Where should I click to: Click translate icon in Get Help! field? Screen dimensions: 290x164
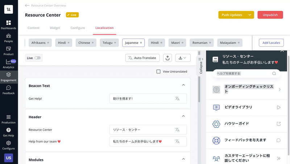[x=177, y=99]
